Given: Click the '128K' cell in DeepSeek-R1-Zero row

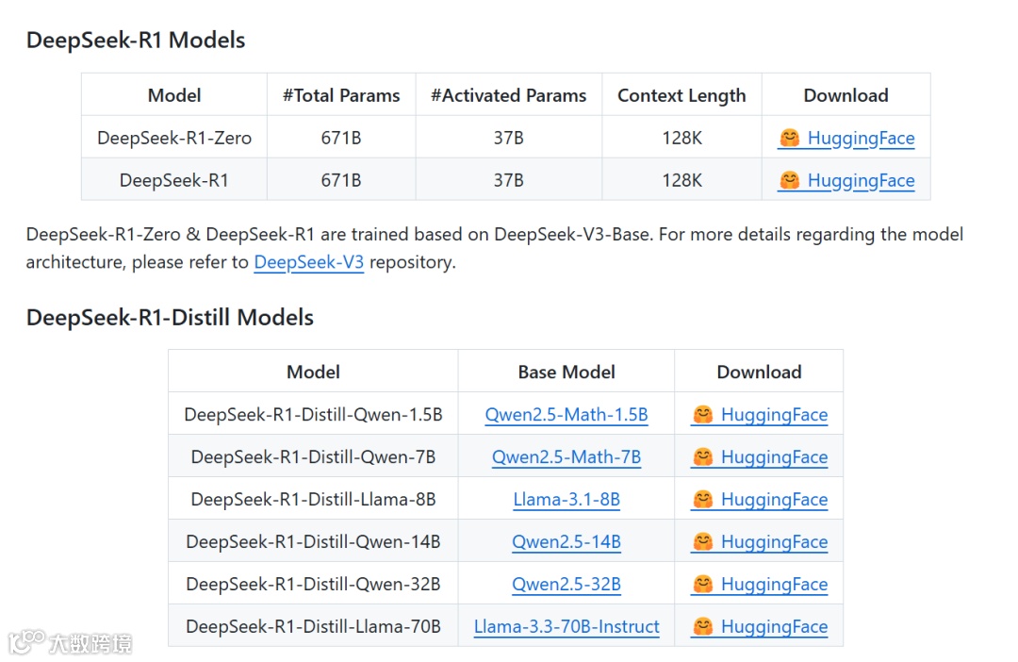Looking at the screenshot, I should point(681,138).
